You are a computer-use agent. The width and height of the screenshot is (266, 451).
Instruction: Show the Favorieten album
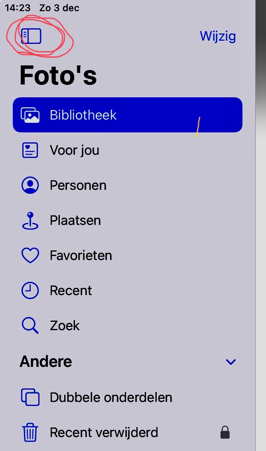click(128, 256)
